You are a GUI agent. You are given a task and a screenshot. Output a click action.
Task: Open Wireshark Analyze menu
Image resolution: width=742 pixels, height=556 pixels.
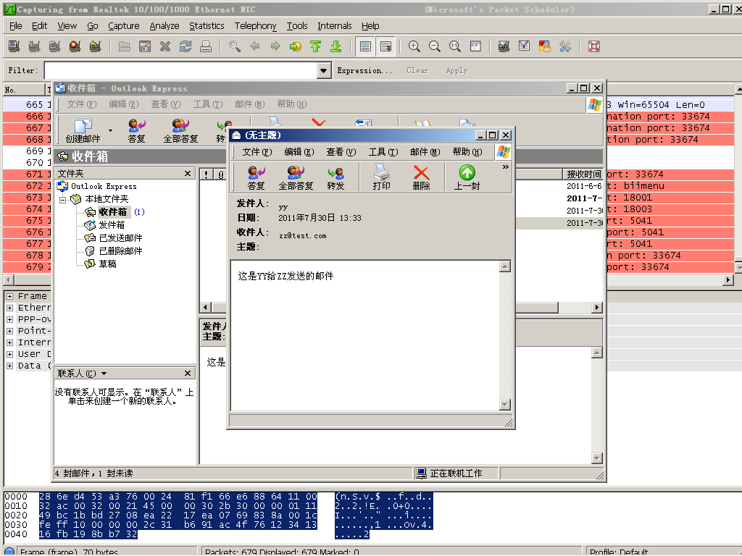click(164, 26)
